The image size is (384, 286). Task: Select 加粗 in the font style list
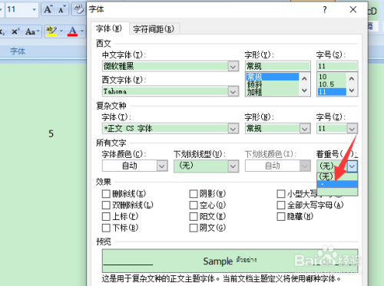(273, 91)
